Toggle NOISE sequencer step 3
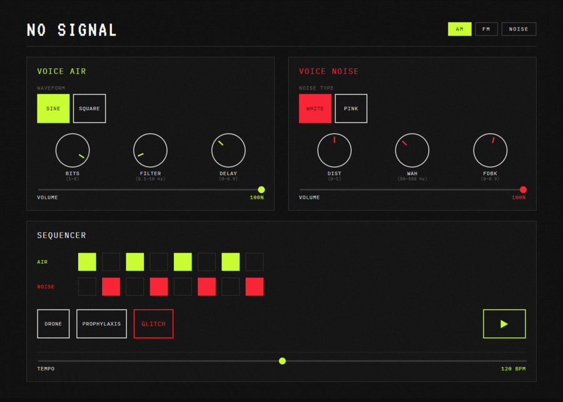The image size is (563, 402). click(x=135, y=286)
